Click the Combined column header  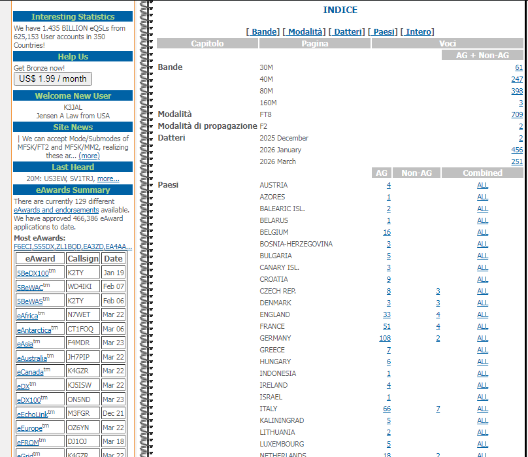point(482,173)
